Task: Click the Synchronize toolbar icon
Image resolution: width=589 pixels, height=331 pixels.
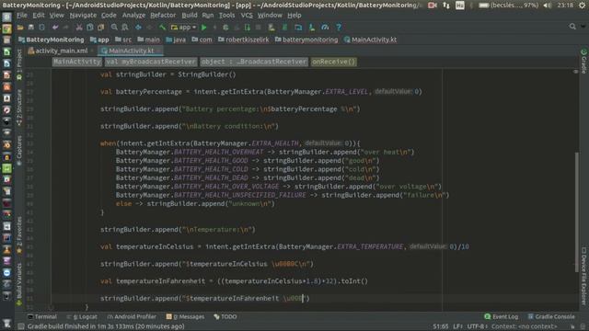Action: pos(41,28)
